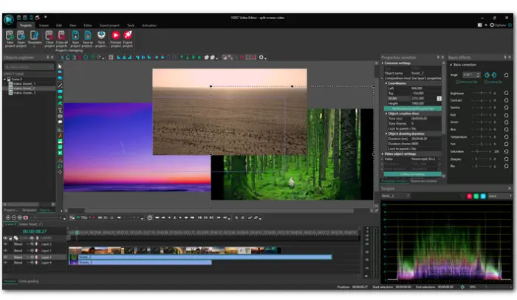
Task: Reset the Angle value with its reset icon
Action: 506,75
